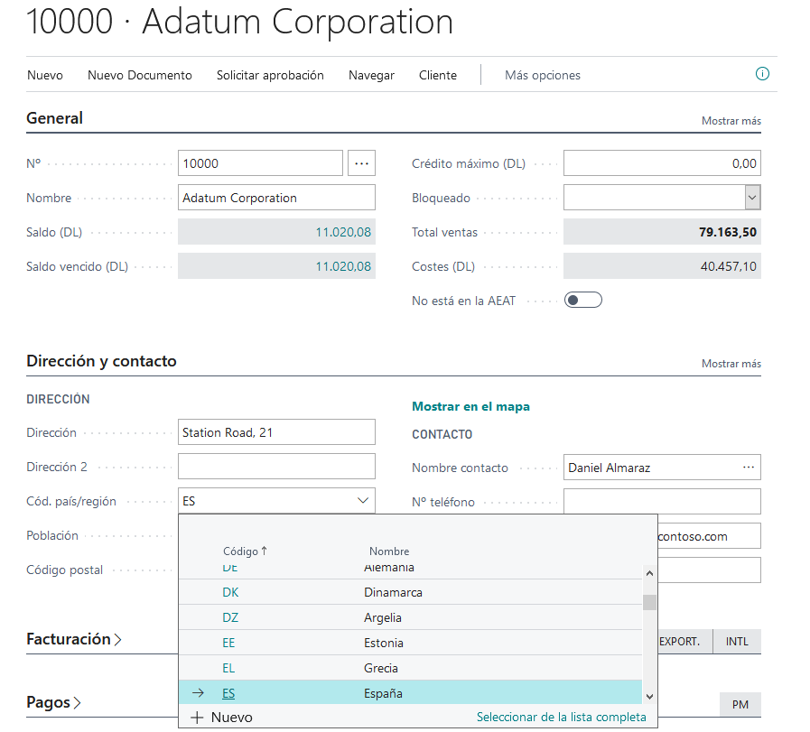Open the Nuevo Documento menu
The image size is (810, 732).
[x=139, y=76]
